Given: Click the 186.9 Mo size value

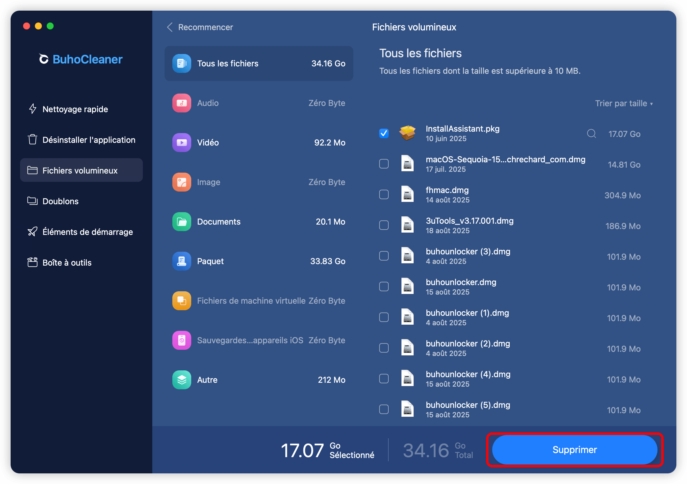Looking at the screenshot, I should 623,226.
